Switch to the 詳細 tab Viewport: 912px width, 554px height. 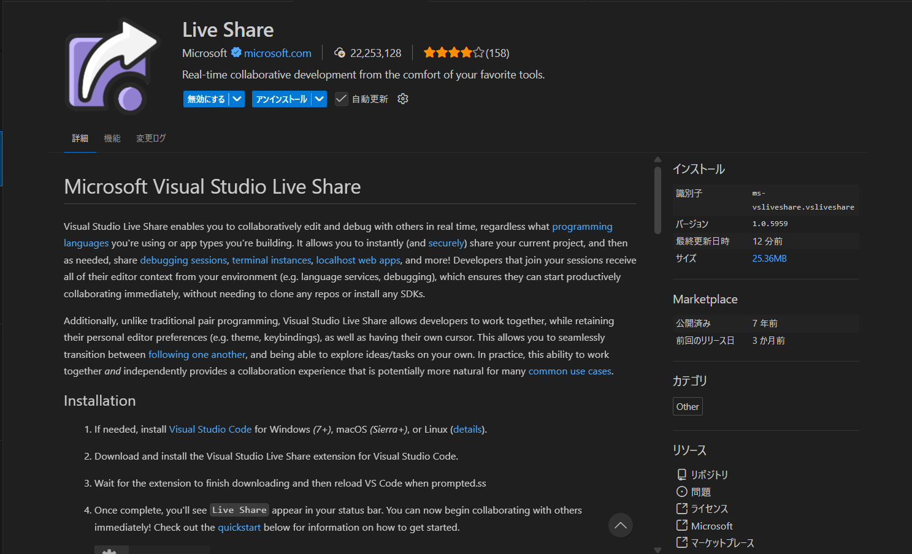pyautogui.click(x=80, y=138)
